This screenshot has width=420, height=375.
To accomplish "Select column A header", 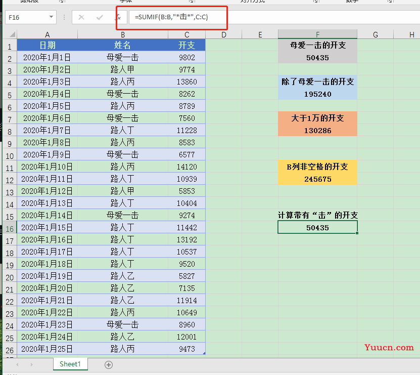I will click(47, 34).
